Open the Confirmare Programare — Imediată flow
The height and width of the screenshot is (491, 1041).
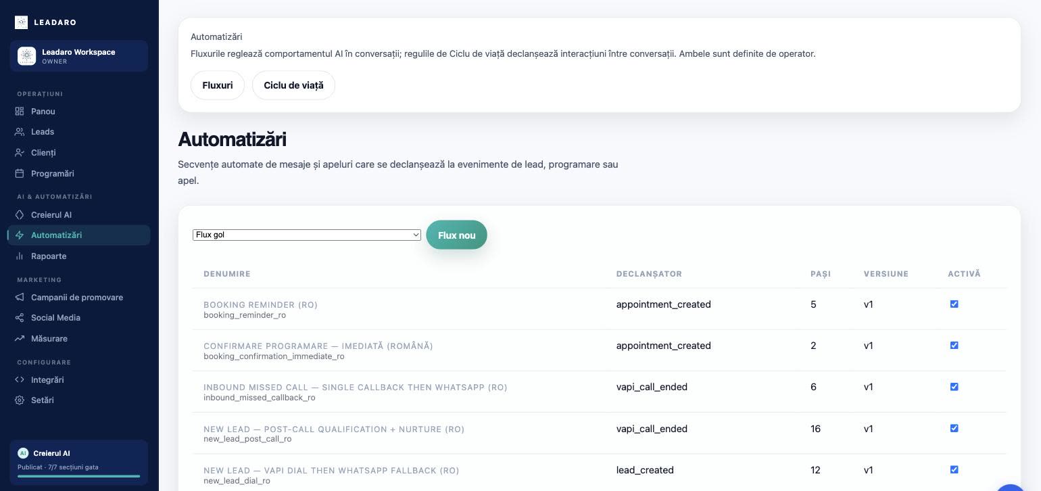[x=318, y=346]
